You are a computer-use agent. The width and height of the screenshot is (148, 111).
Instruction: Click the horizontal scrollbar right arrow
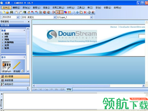click(x=143, y=86)
